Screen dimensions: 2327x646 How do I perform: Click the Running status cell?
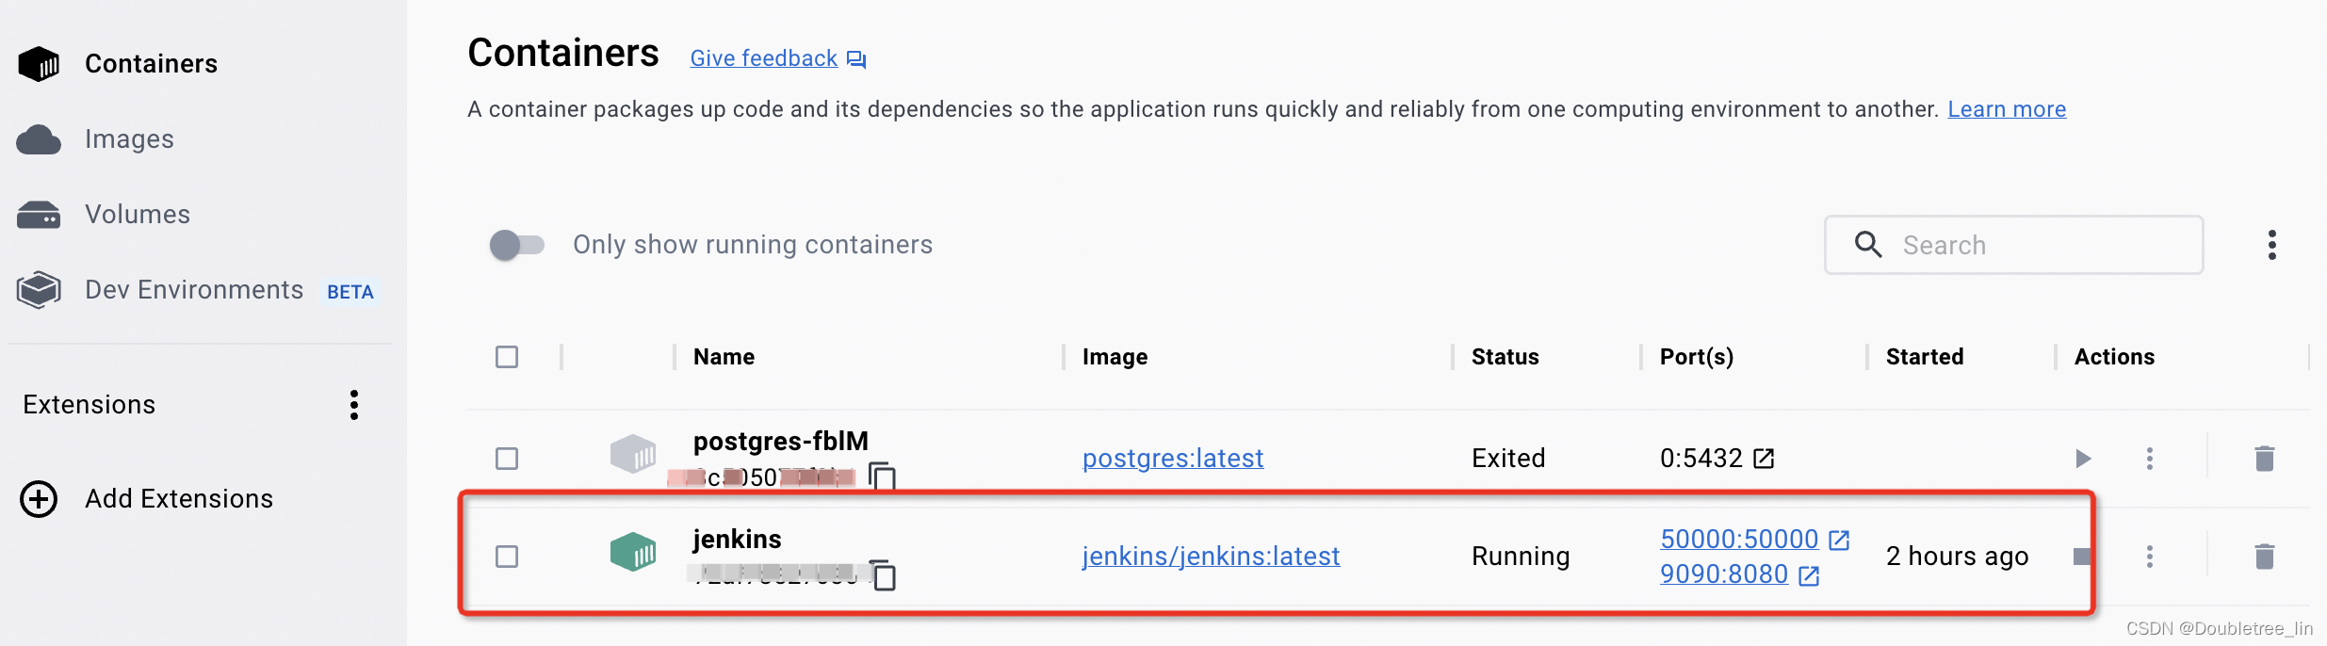coord(1521,557)
